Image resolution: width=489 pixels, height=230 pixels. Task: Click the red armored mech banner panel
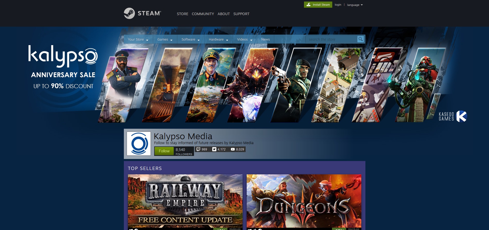pyautogui.click(x=420, y=85)
